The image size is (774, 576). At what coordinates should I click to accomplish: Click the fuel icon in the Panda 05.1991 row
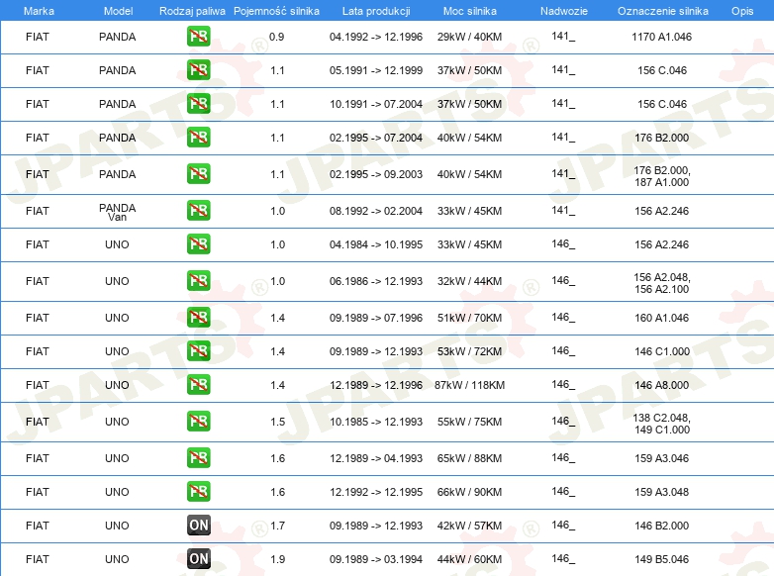pyautogui.click(x=198, y=70)
